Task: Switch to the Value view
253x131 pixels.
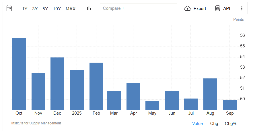Action: [x=197, y=124]
